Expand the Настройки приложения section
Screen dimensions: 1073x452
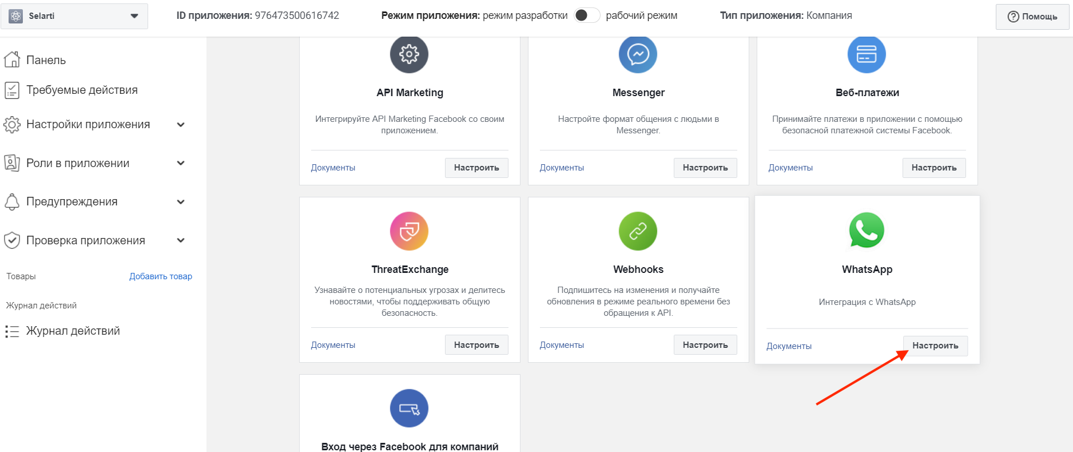point(181,125)
